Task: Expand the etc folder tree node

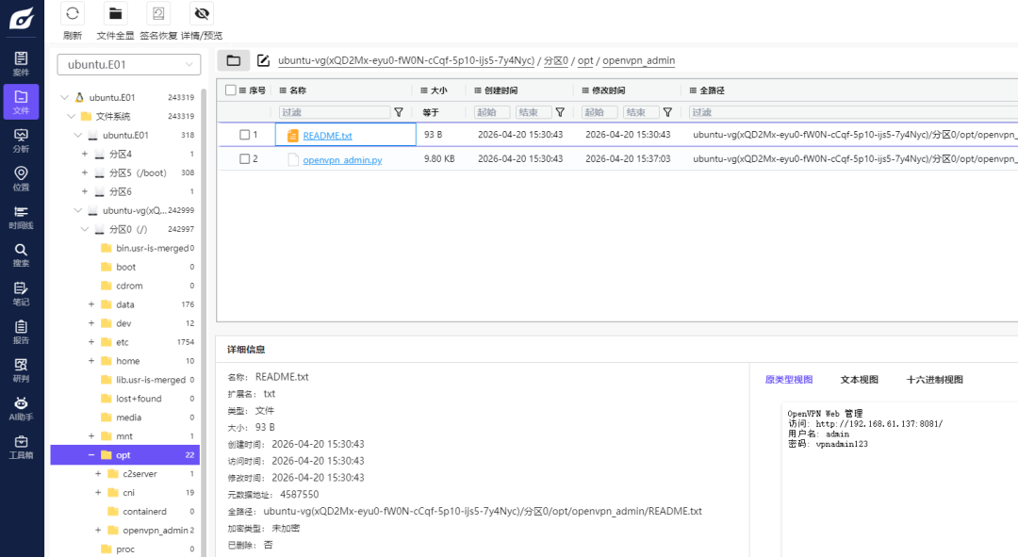Action: pyautogui.click(x=91, y=342)
